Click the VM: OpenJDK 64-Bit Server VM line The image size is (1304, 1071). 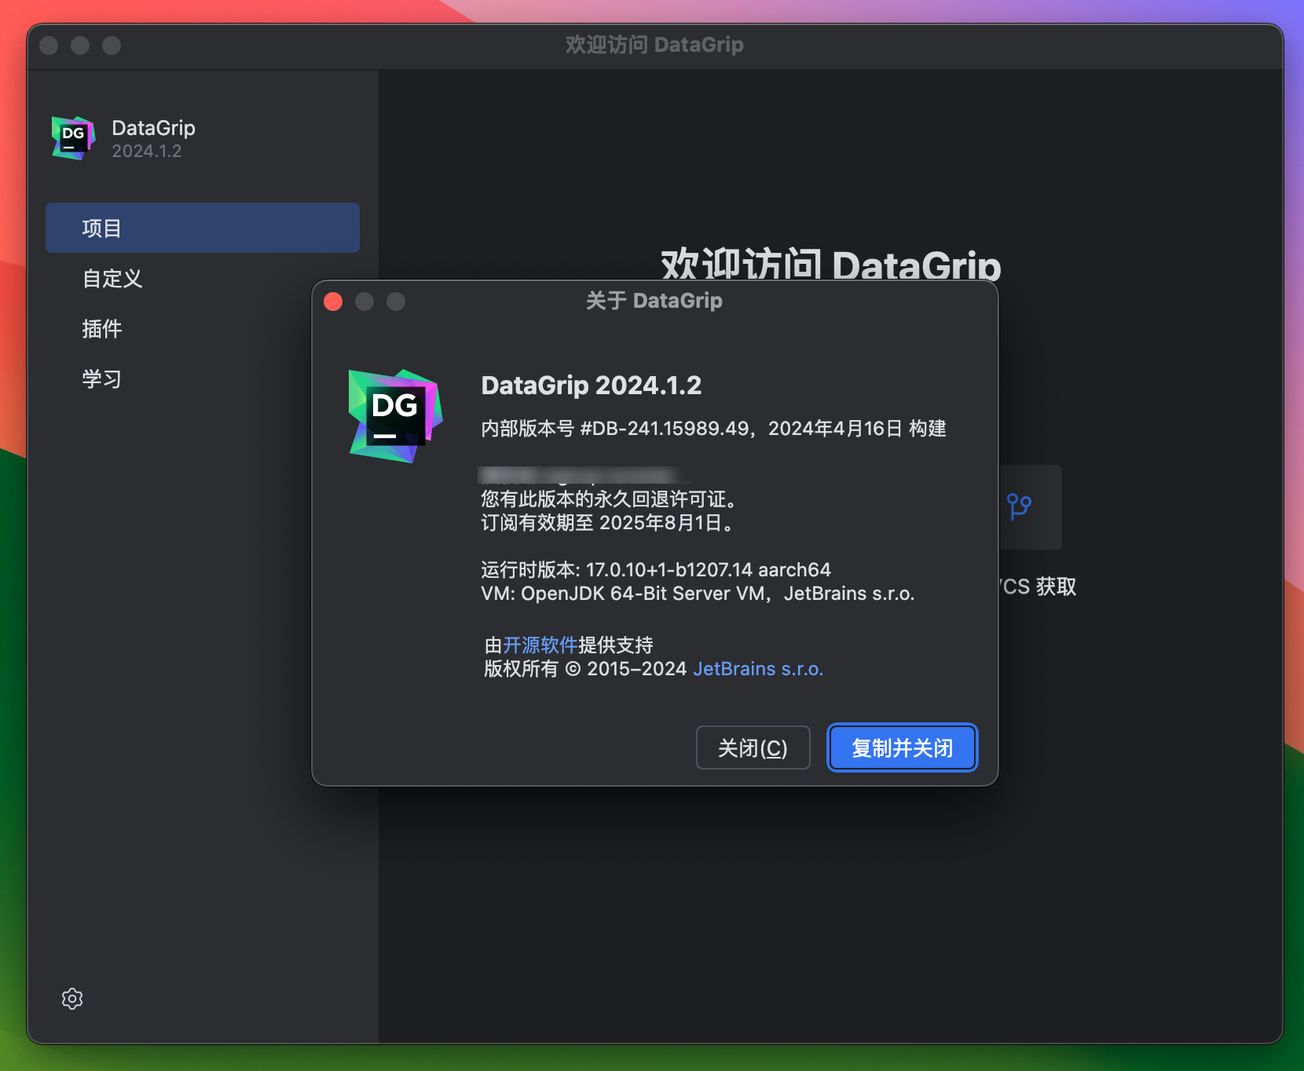tap(698, 594)
